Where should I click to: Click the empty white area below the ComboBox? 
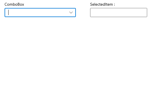pyautogui.click(x=40, y=59)
